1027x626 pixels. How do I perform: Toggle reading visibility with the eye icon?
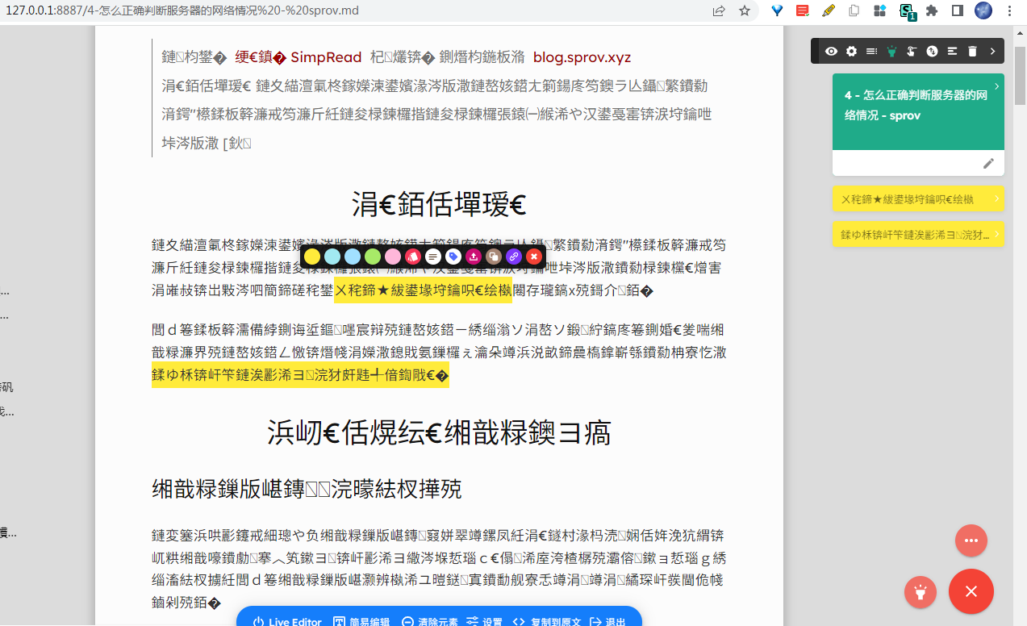pos(831,51)
